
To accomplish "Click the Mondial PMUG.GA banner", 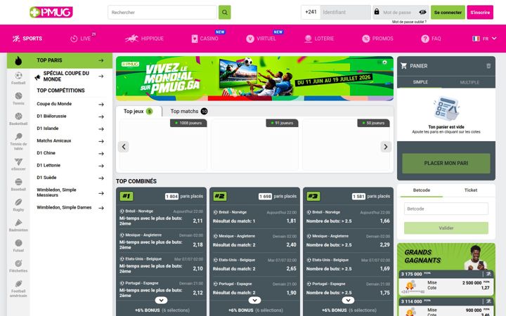I will (254, 79).
